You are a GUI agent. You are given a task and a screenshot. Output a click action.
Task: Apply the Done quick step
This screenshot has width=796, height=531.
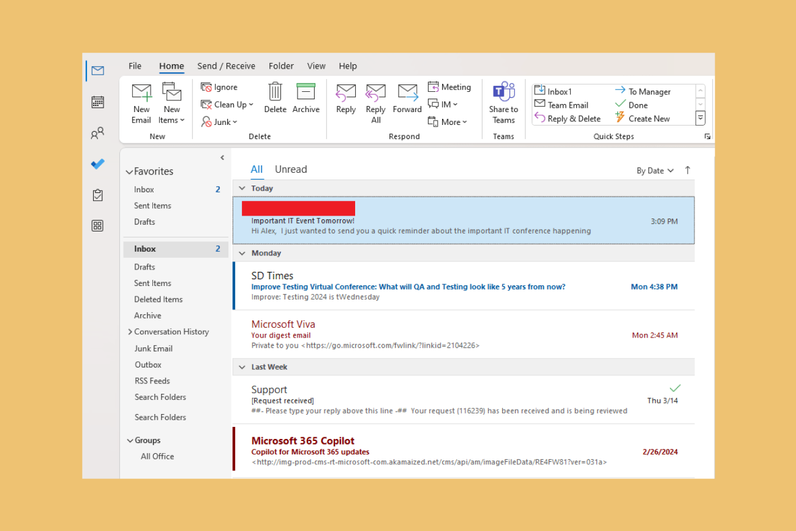631,105
